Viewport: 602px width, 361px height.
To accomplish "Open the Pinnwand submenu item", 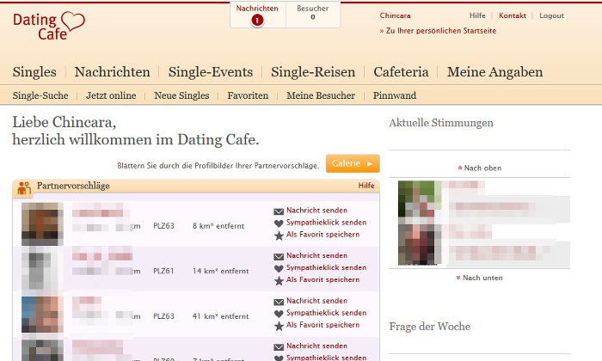I will (x=395, y=95).
